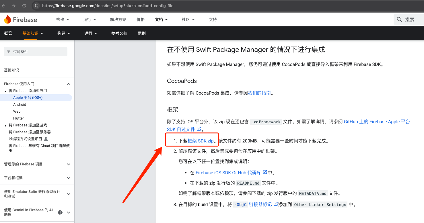Click the flask icon beside 以编程方式设置项目
This screenshot has height=223, width=424.
pos(46,139)
